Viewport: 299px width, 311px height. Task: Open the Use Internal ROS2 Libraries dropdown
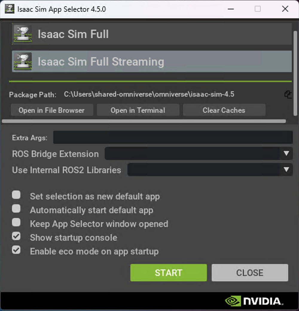286,170
